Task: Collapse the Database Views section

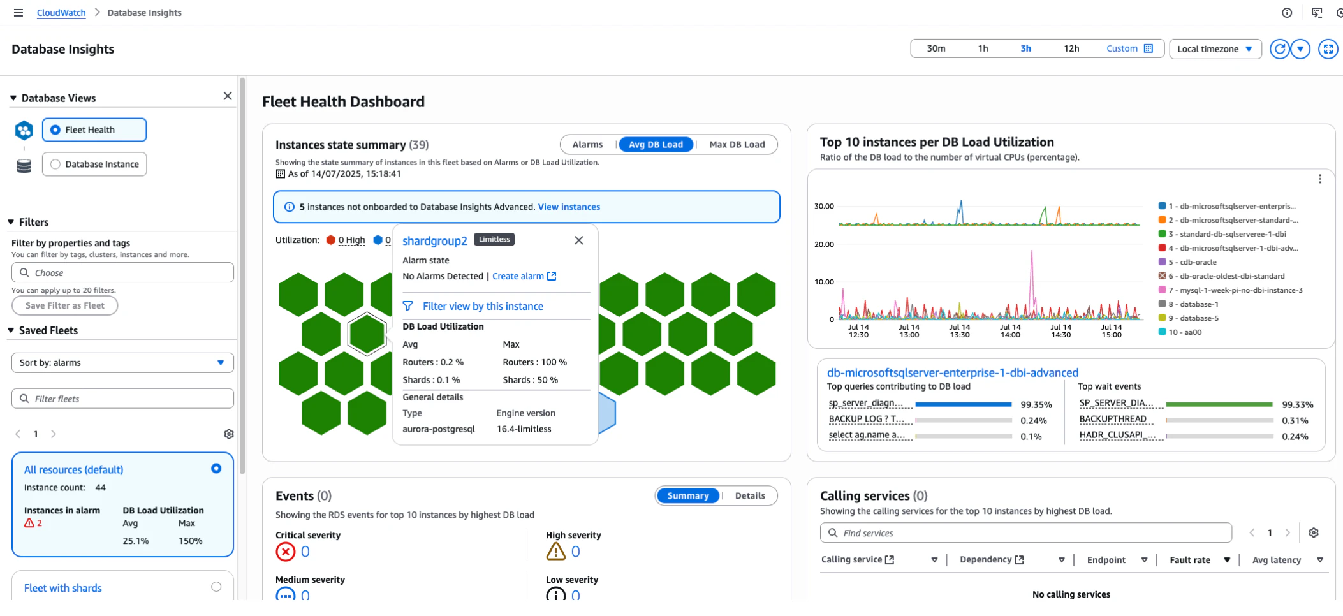Action: point(13,98)
